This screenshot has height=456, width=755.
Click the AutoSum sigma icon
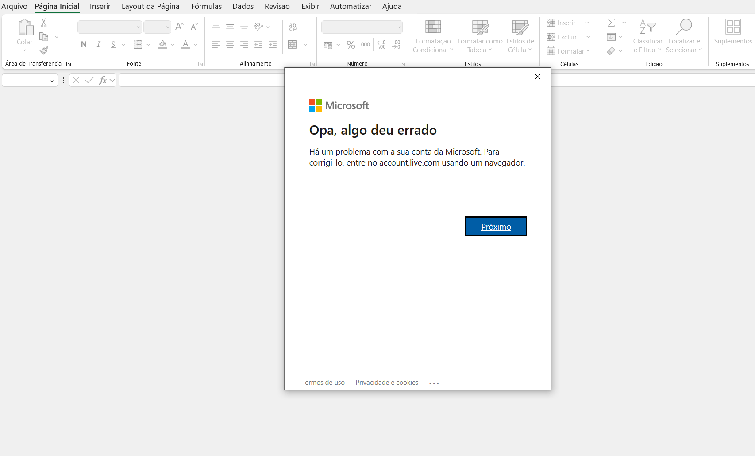(611, 23)
